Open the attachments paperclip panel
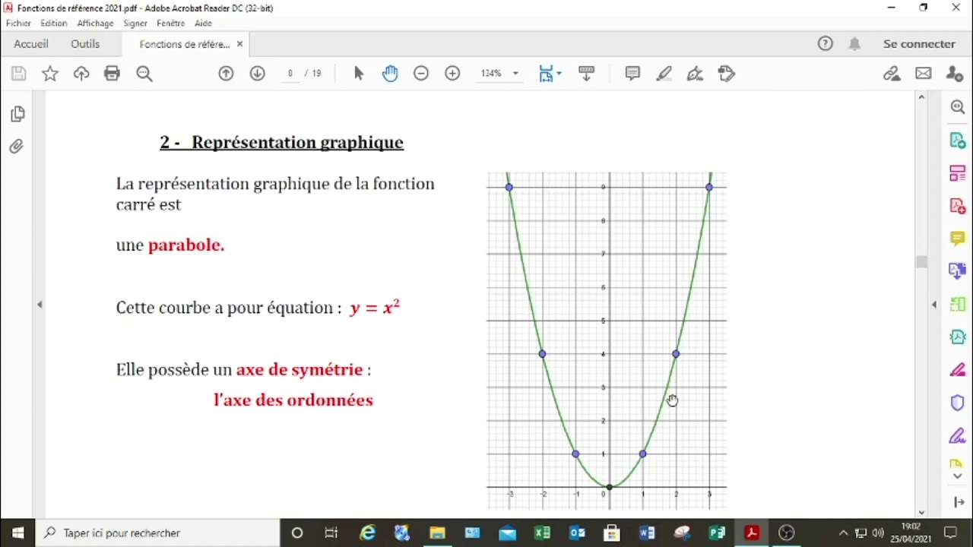 pyautogui.click(x=17, y=147)
